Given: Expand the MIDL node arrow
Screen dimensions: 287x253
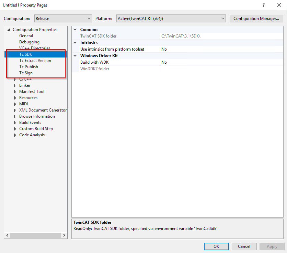Looking at the screenshot, I should tap(15, 104).
